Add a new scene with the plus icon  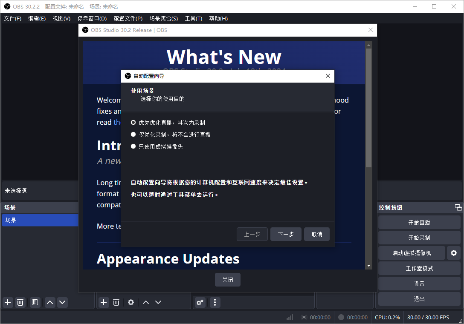(7, 302)
